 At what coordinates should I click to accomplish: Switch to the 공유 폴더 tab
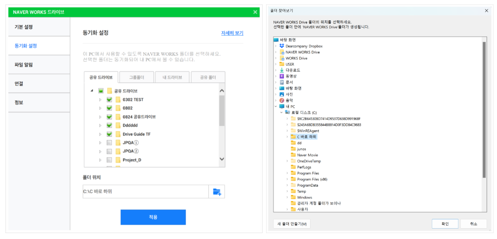point(208,77)
